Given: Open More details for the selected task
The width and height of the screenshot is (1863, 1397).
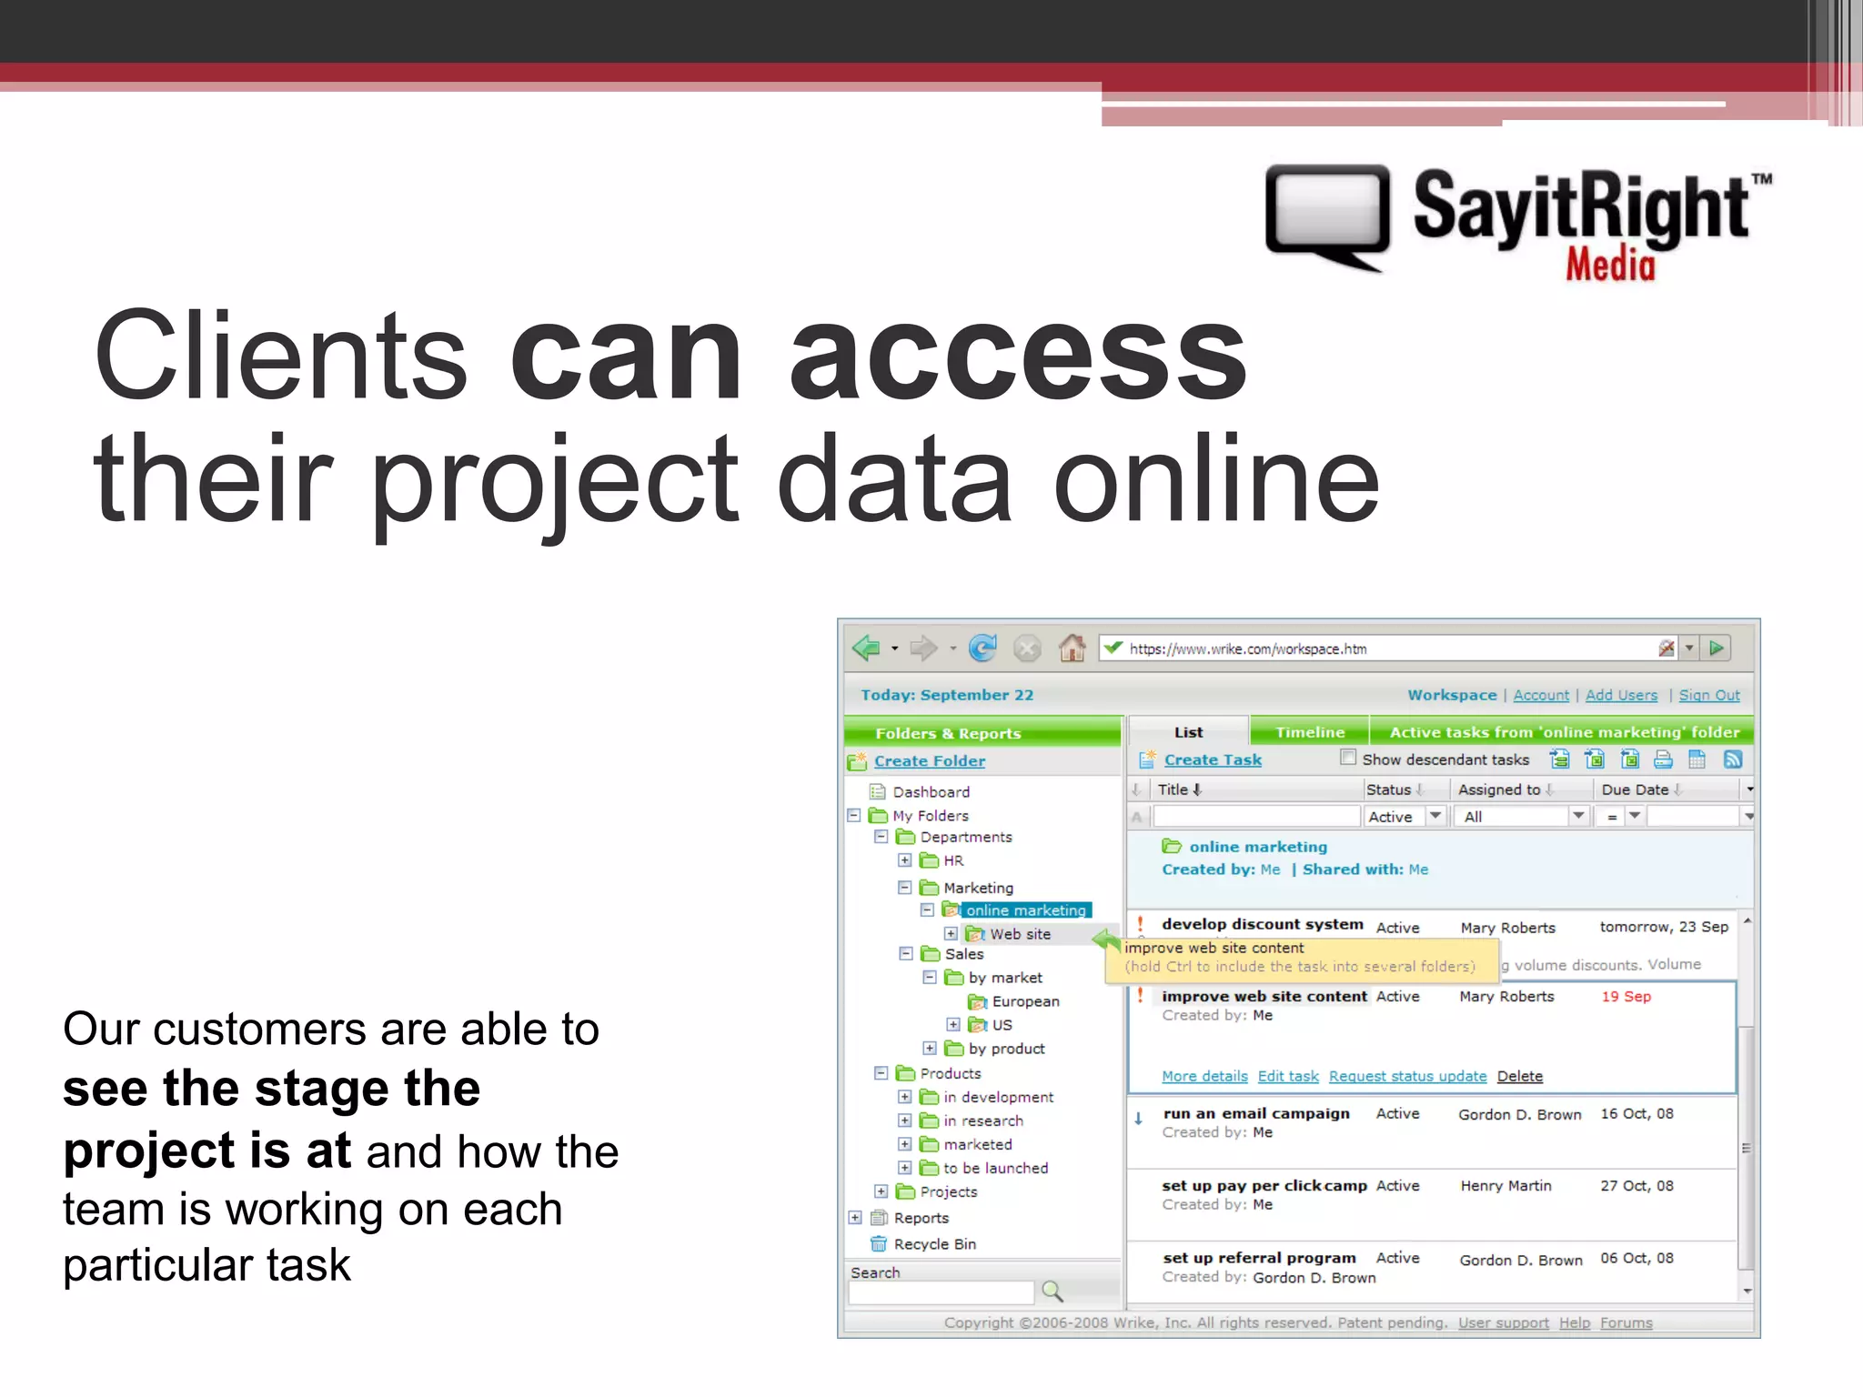Looking at the screenshot, I should [1204, 1076].
